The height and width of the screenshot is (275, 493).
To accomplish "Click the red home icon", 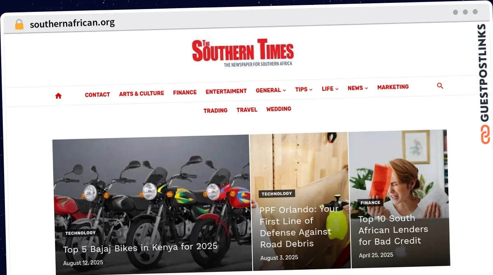I will coord(58,96).
